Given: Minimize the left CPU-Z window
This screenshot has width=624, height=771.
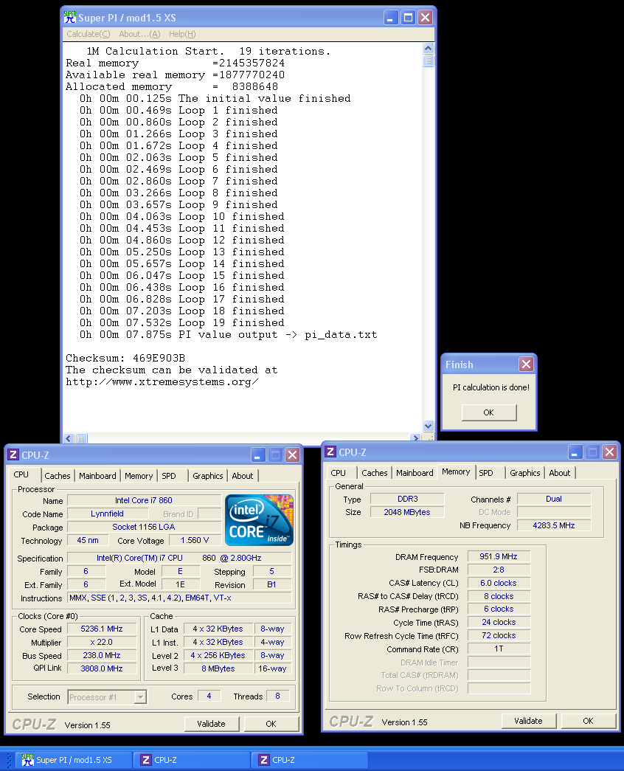Looking at the screenshot, I should pos(258,454).
